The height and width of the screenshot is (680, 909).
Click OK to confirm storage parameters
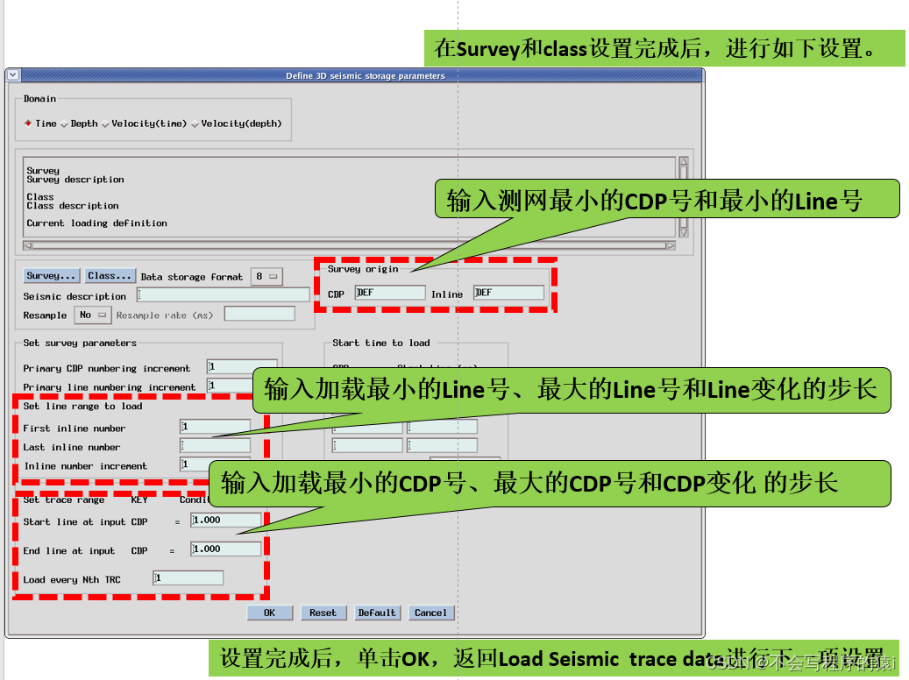[269, 613]
